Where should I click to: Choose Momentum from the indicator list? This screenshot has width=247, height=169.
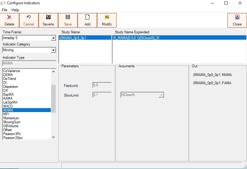pos(11,118)
